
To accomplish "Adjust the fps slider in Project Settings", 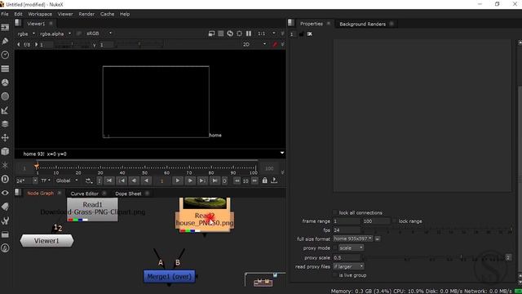I will 437,230.
